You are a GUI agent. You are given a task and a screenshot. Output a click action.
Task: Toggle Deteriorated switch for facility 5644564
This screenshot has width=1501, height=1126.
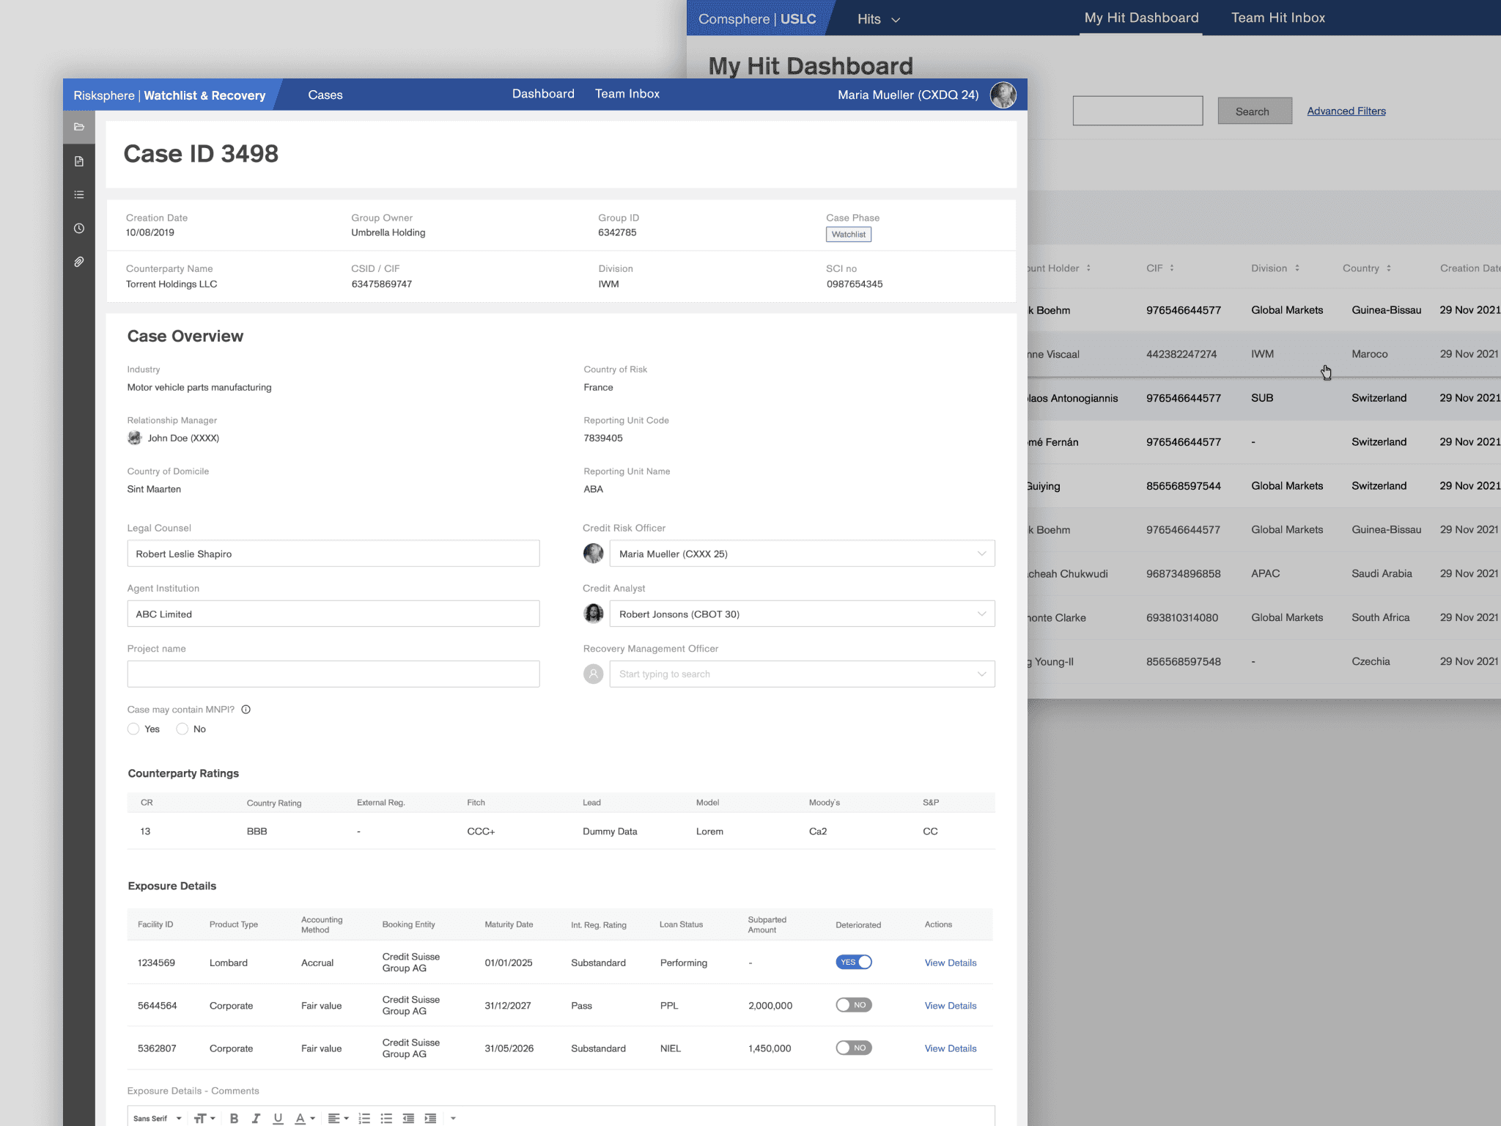click(x=853, y=1005)
